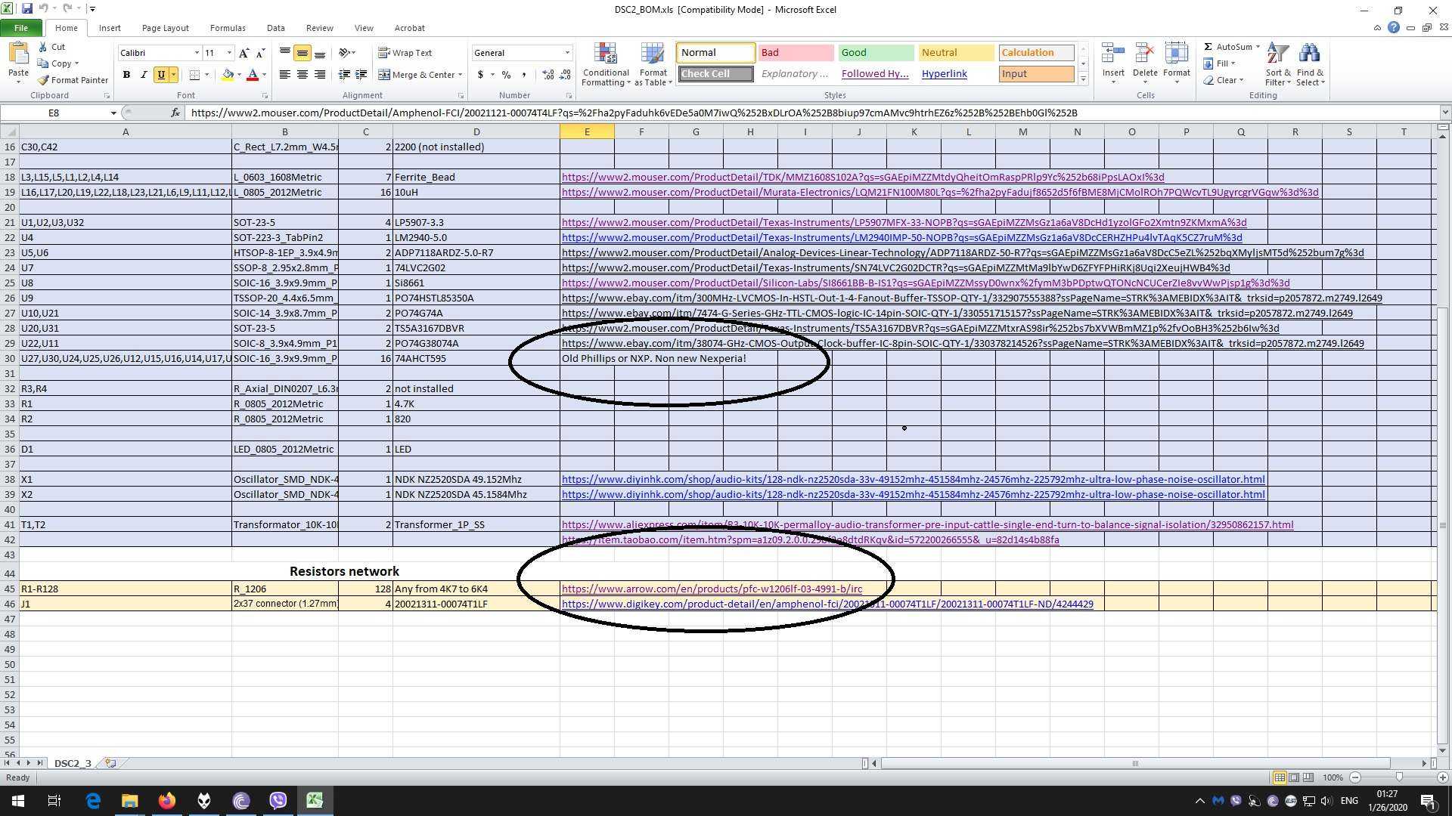Open digikey link for J1 connector
Screen dimensions: 1452x816
827,604
